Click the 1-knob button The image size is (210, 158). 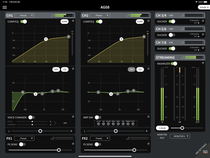(162, 128)
